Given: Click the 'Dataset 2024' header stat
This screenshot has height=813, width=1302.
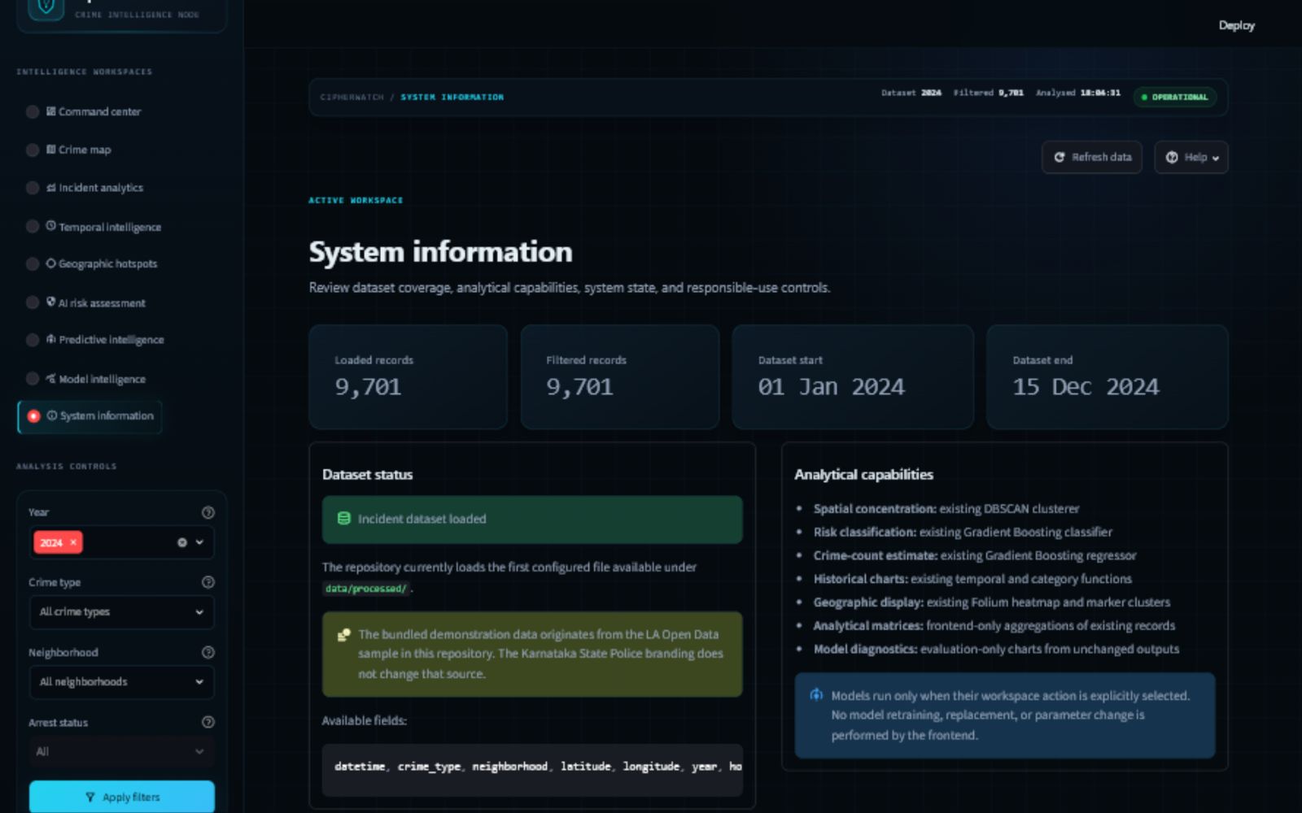Looking at the screenshot, I should pyautogui.click(x=911, y=93).
